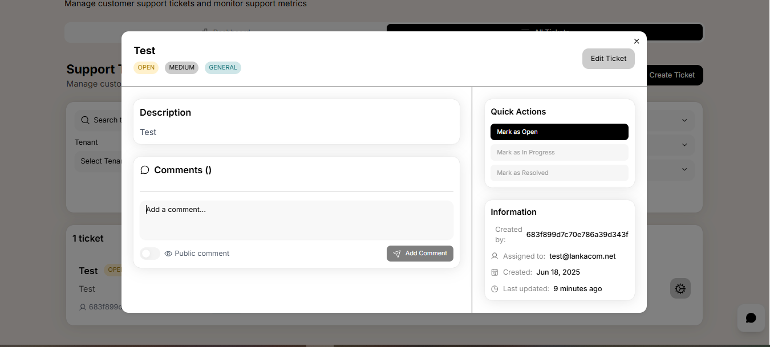Mark ticket as In Progress
770x347 pixels.
pyautogui.click(x=559, y=152)
